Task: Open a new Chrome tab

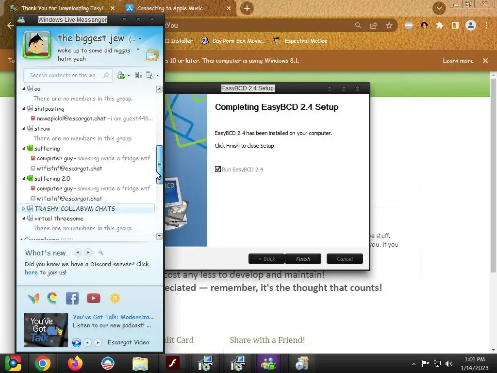Action: (x=247, y=8)
